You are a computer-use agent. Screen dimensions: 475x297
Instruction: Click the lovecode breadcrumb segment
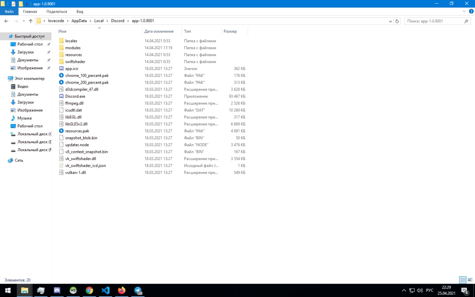(56, 21)
